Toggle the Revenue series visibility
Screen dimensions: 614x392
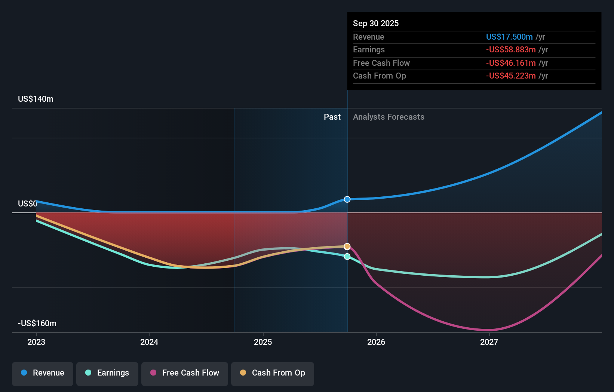click(x=42, y=373)
